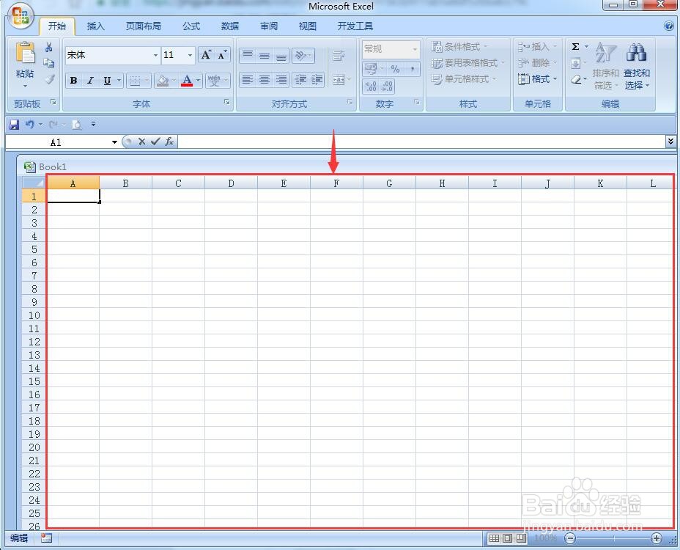The image size is (680, 550).
Task: Expand the Name Box dropdown arrow
Action: pyautogui.click(x=114, y=142)
